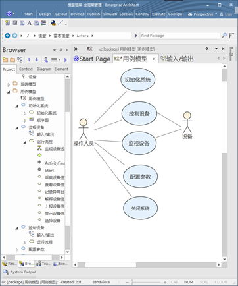Select the 控制设备 use case ellipse in the diagram
The image size is (238, 286).
(139, 113)
